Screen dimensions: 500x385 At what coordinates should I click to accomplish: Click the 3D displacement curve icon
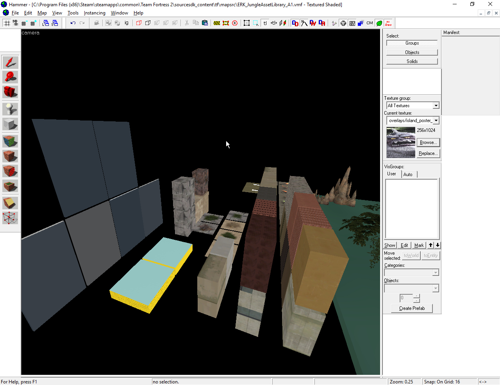(x=304, y=23)
